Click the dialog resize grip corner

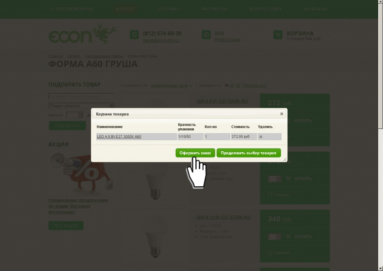tap(284, 159)
